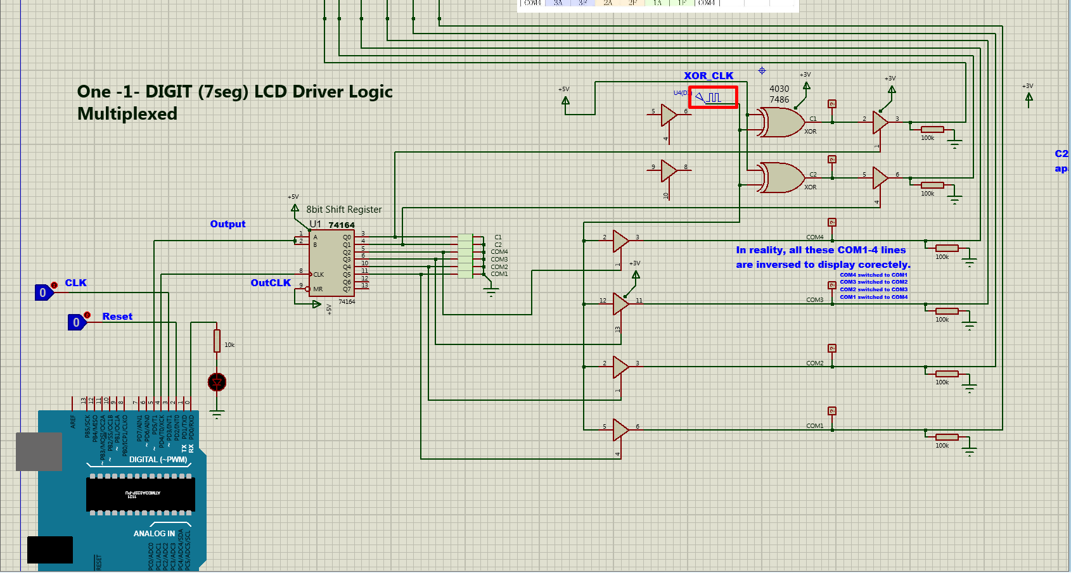Select the +5V power terminal left of XOR_CLK
Screen dimensions: 1071x573
(x=565, y=100)
